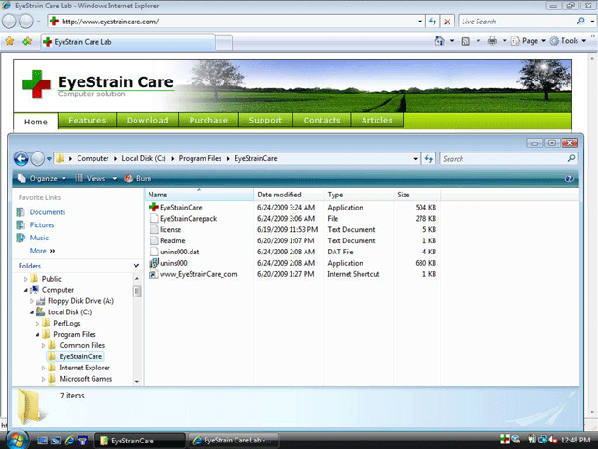
Task: Click the Live Search magnifier icon
Action: [580, 21]
